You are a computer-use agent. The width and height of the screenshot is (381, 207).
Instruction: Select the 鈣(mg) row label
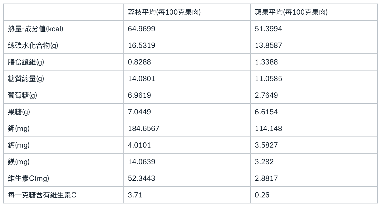(19, 145)
